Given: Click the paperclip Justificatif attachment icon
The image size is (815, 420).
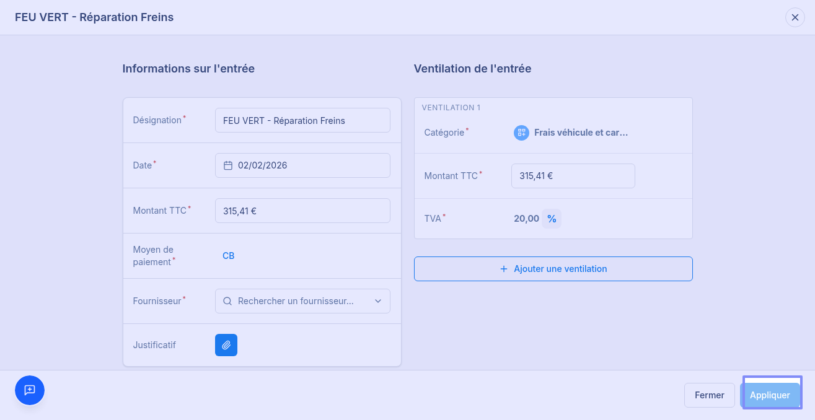Looking at the screenshot, I should 226,345.
